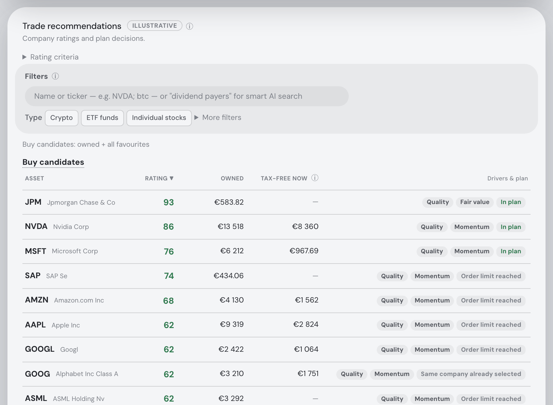
Task: Click AMZN's Order limit reached tag
Action: pos(491,301)
